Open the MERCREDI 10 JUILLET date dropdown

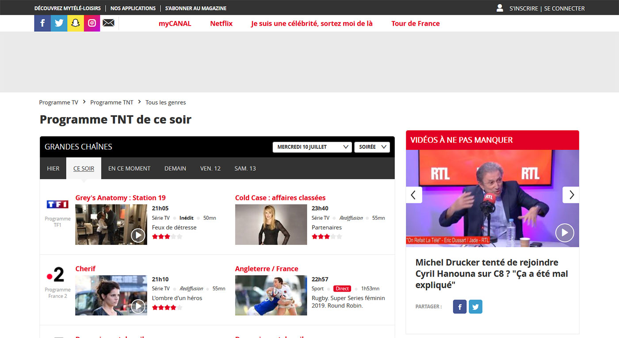pyautogui.click(x=312, y=146)
